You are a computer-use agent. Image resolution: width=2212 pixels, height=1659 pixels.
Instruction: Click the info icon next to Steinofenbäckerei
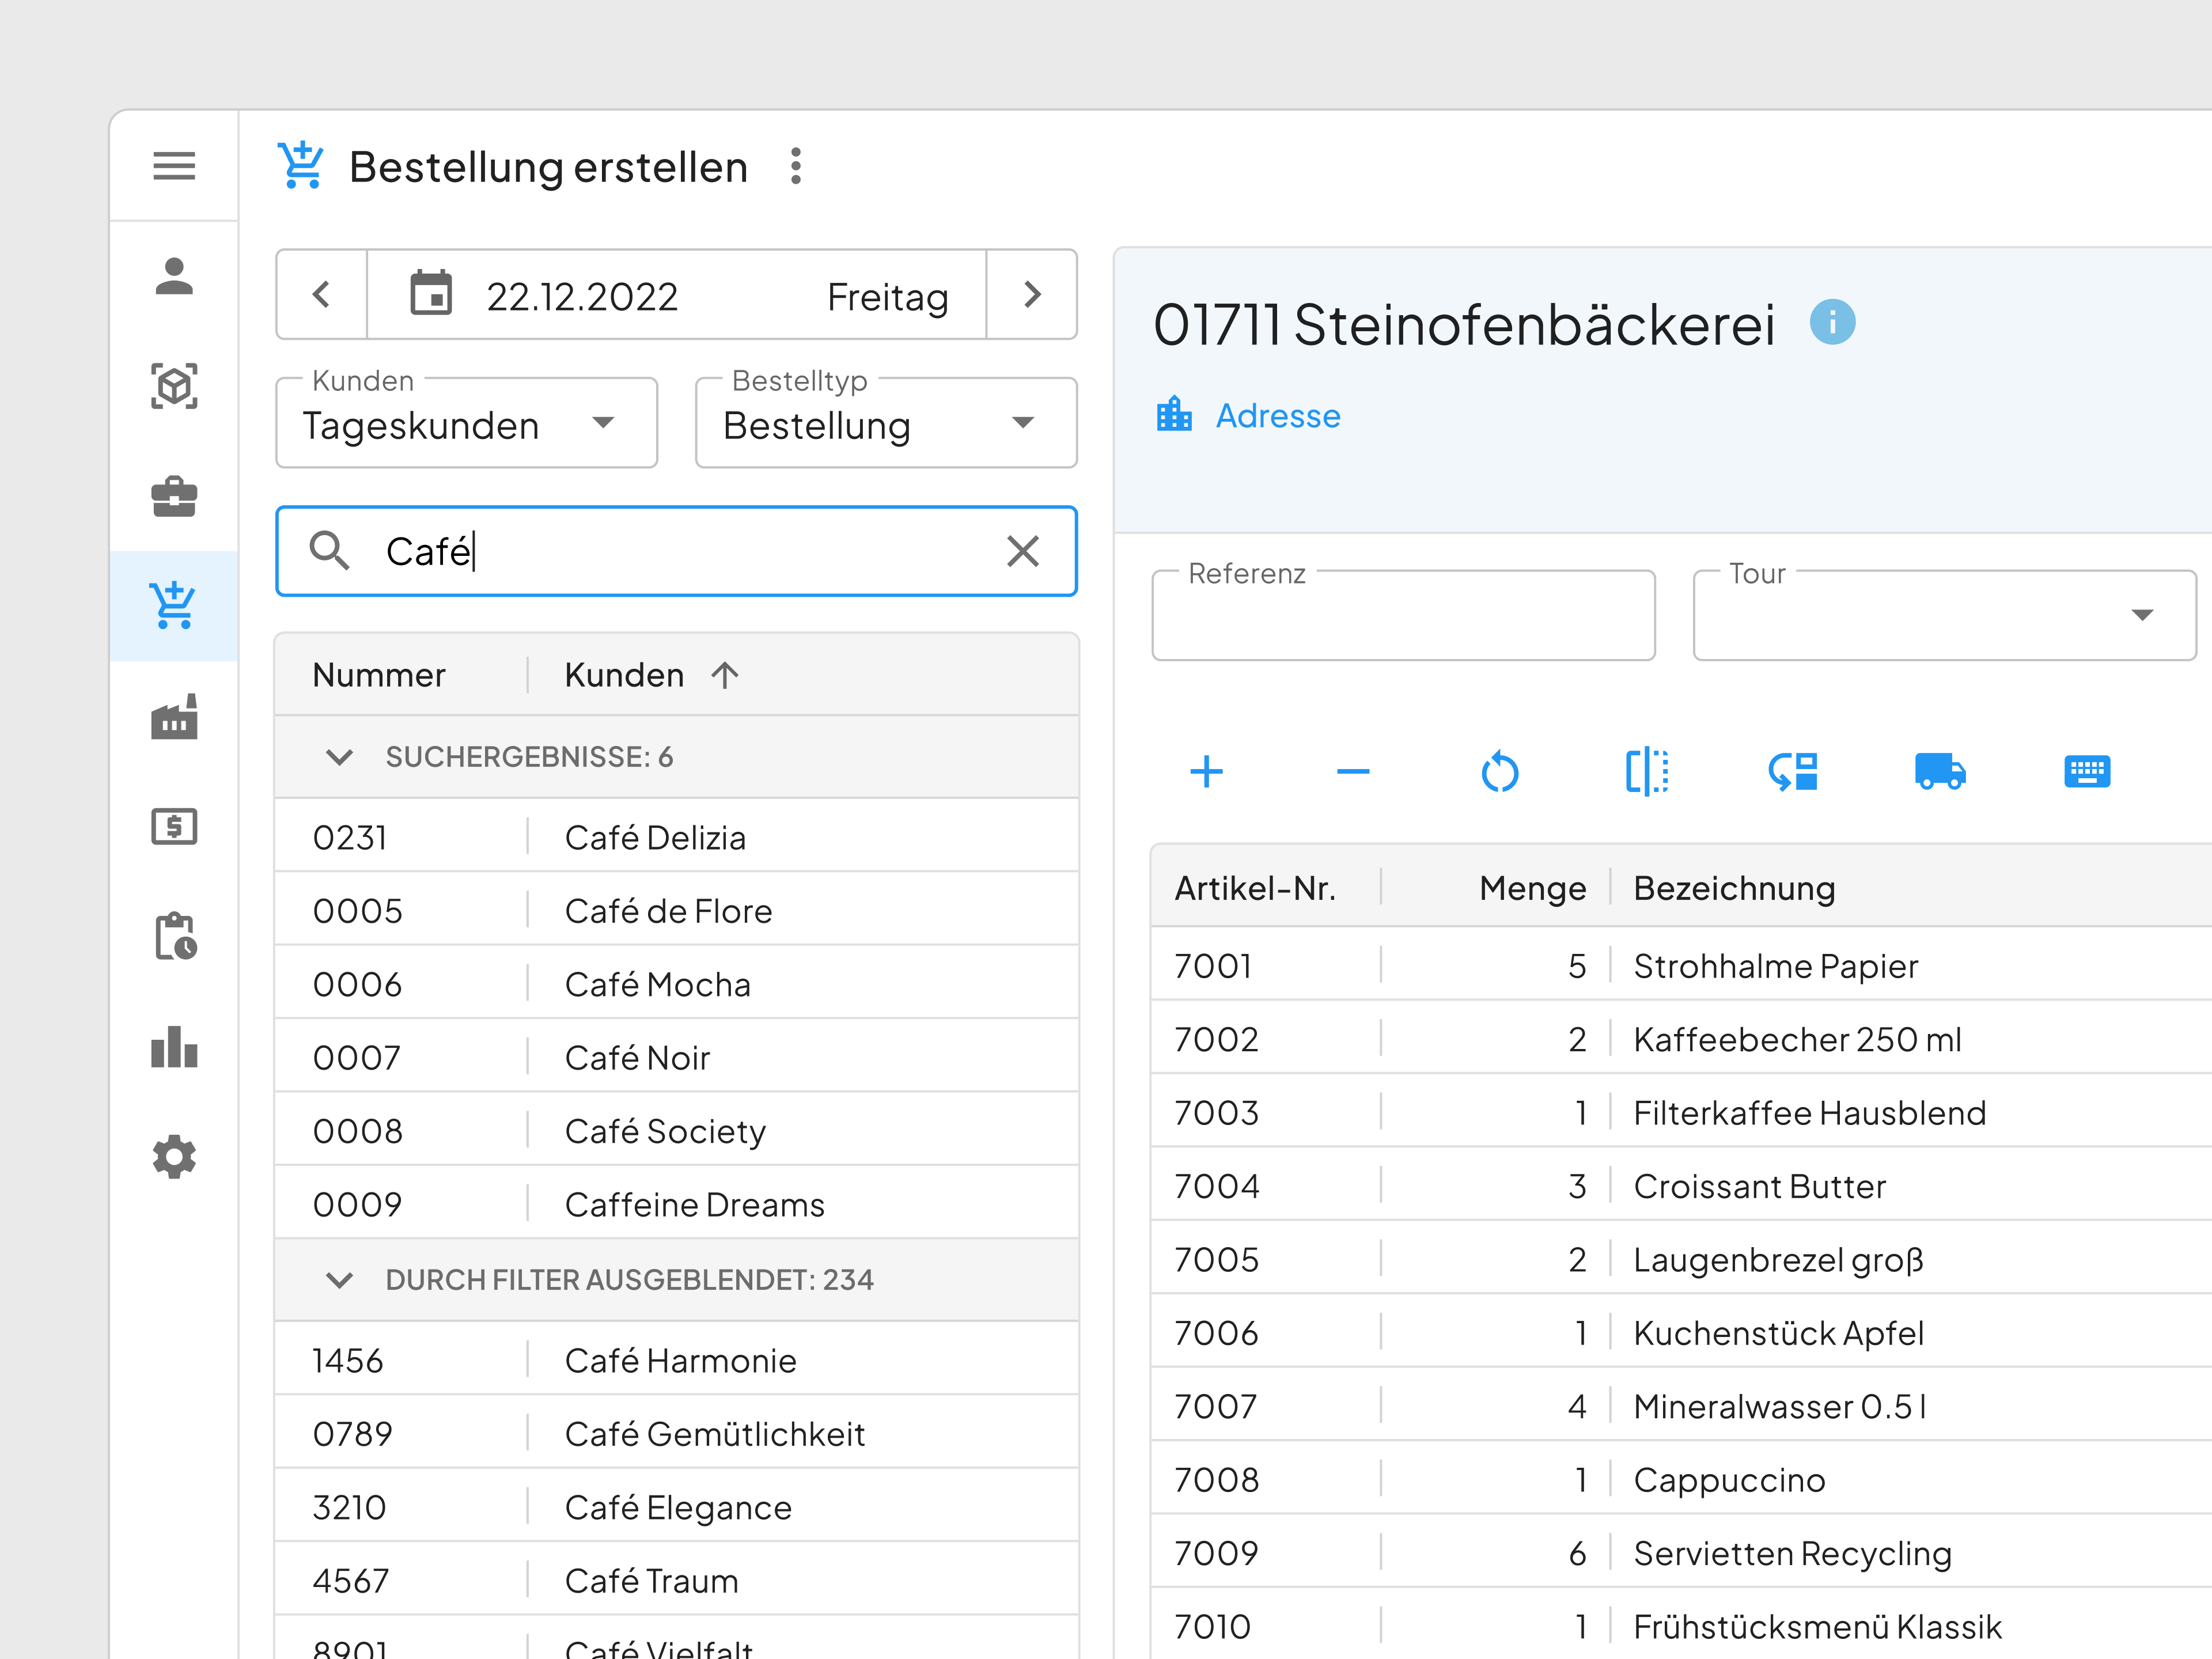1832,323
